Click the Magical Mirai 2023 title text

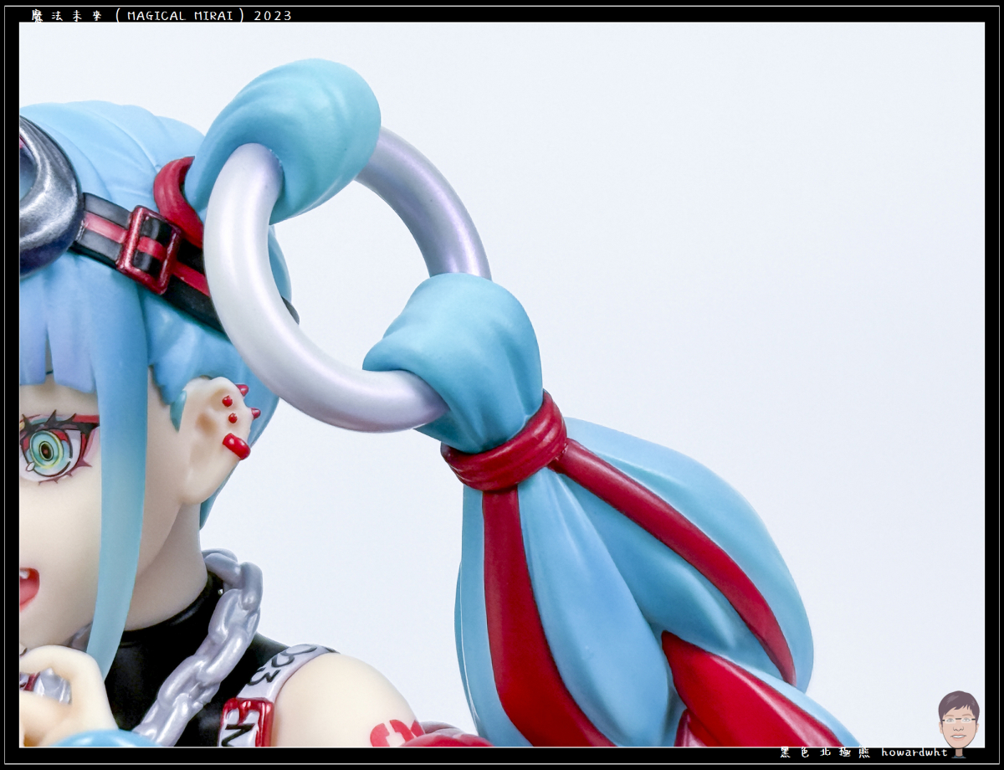click(161, 16)
